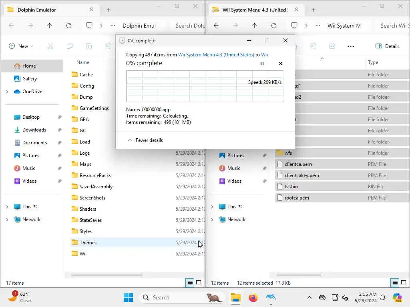Open File Explorer from the taskbar
Viewport: 410px width, 307px height.
click(x=235, y=297)
